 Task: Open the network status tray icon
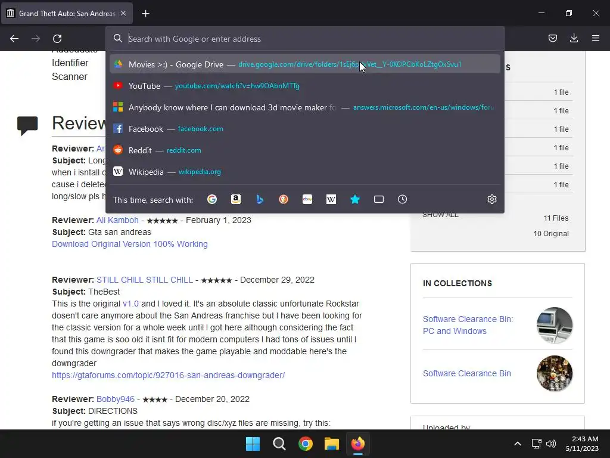pyautogui.click(x=537, y=444)
